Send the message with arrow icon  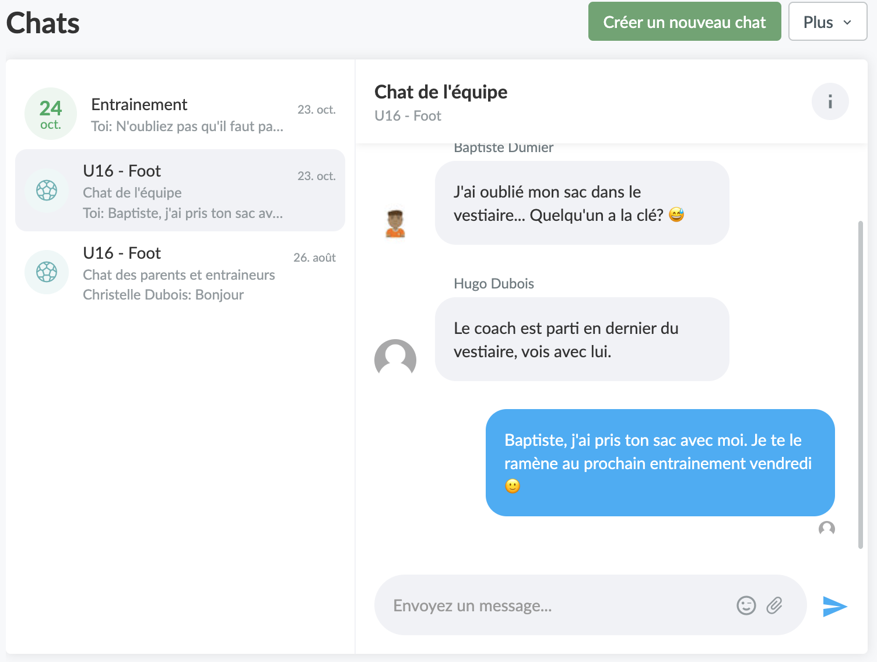pyautogui.click(x=834, y=606)
